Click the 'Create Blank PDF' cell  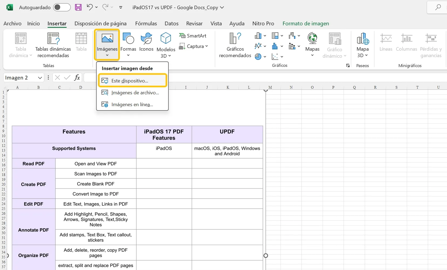pyautogui.click(x=96, y=184)
